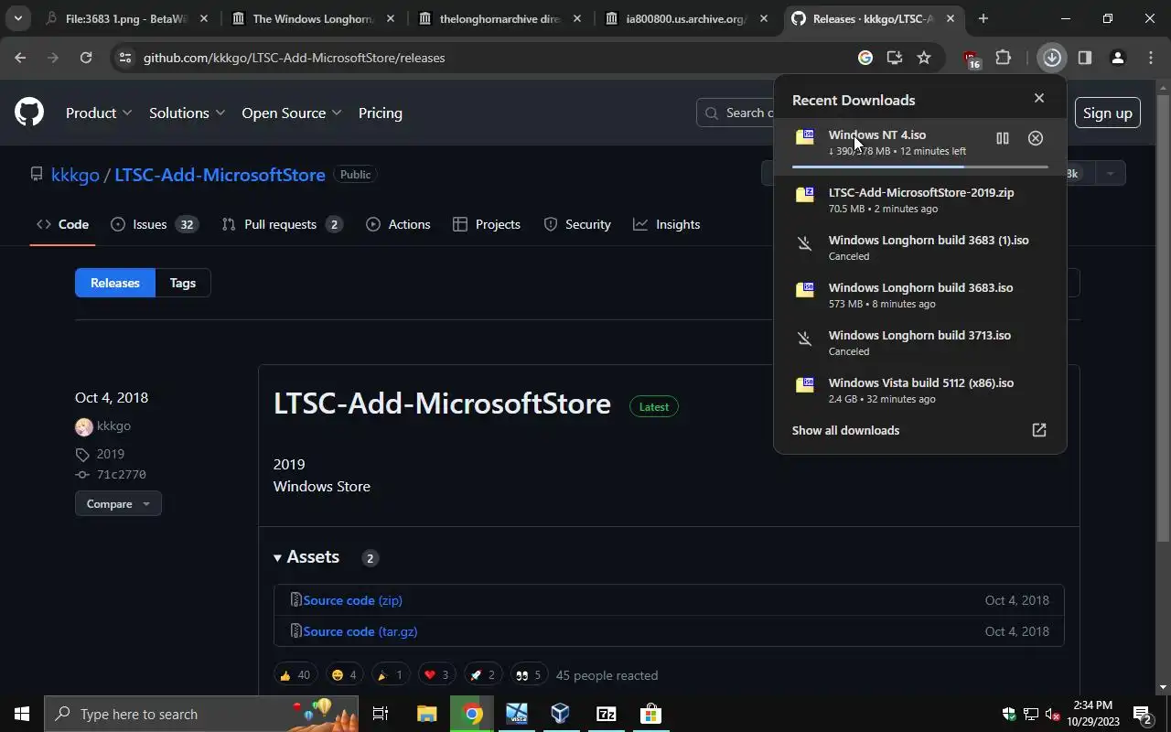The image size is (1171, 732).
Task: Collapse the Assets section
Action: pyautogui.click(x=306, y=556)
